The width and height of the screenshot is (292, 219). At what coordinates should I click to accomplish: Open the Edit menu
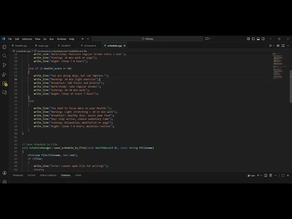click(17, 39)
